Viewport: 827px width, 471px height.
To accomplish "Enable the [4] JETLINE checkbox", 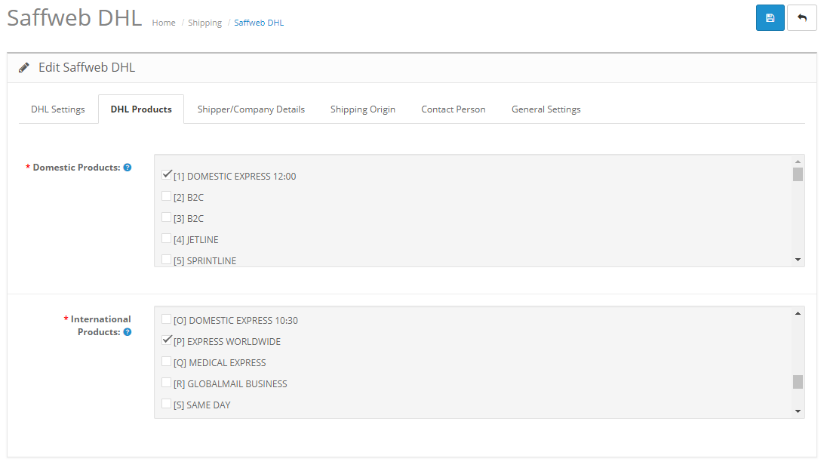I will (167, 239).
